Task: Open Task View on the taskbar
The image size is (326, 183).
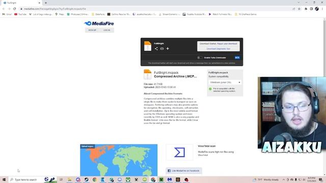Action: pos(61,179)
